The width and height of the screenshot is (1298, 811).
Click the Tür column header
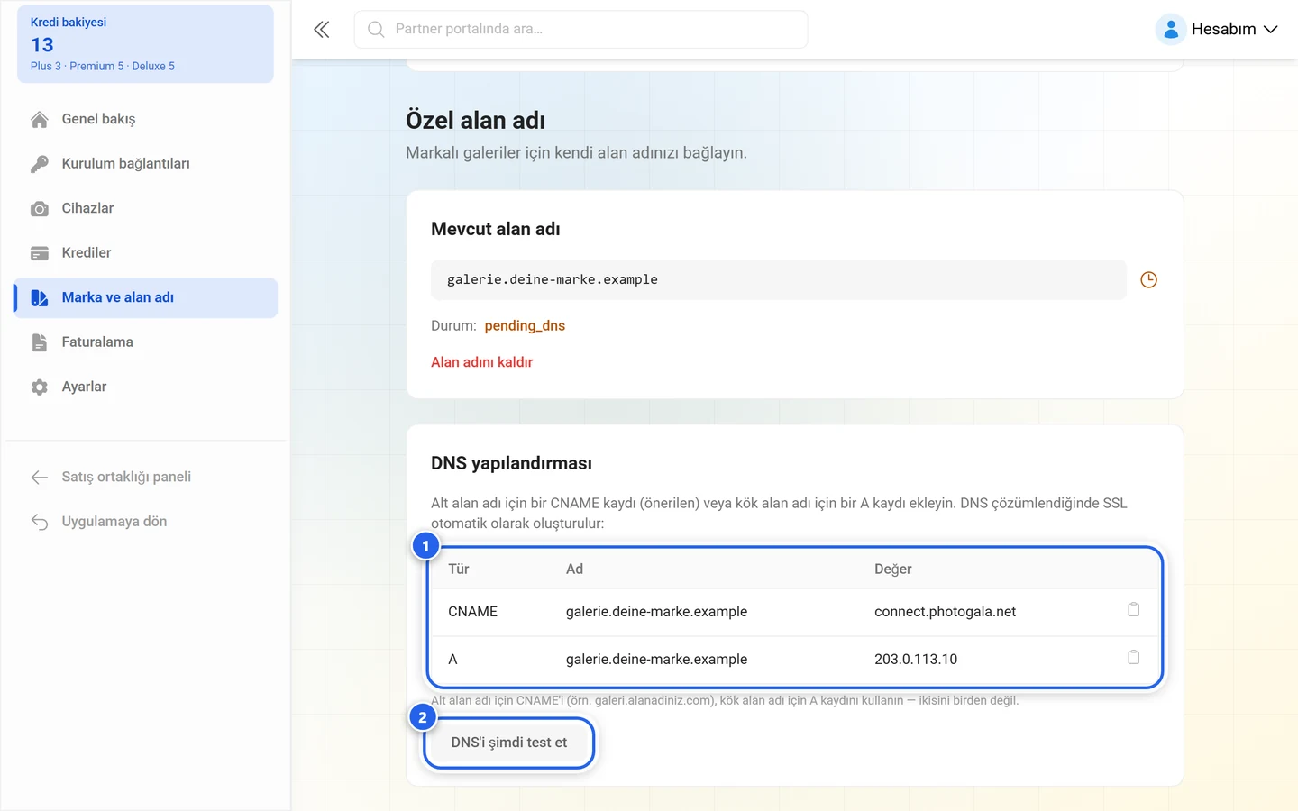459,570
